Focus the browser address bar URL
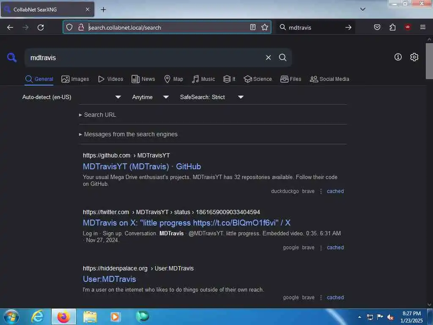 click(x=167, y=28)
